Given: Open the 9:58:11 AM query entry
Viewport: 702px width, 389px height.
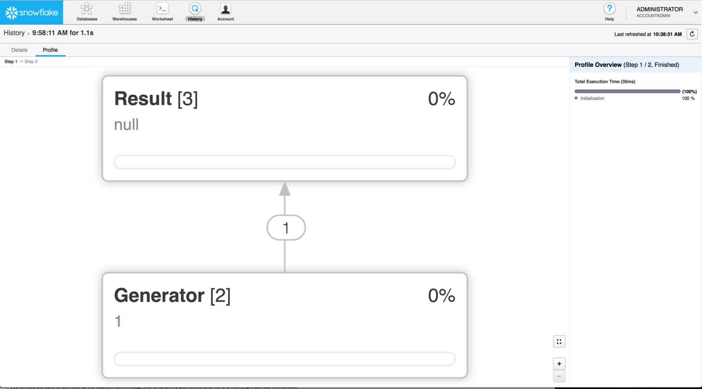Looking at the screenshot, I should coord(63,32).
